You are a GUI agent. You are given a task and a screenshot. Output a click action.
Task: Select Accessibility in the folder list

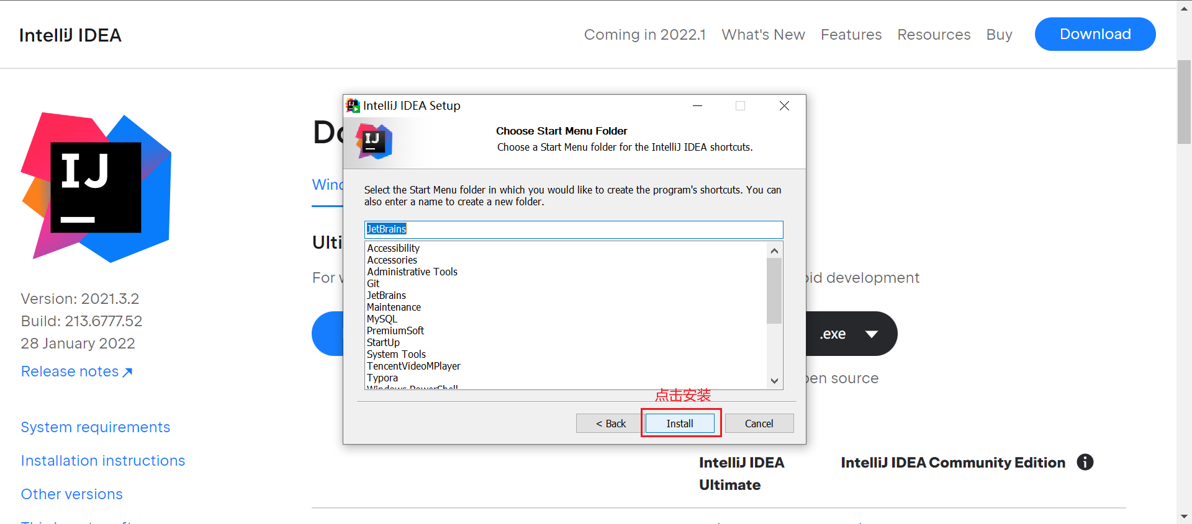pos(393,248)
